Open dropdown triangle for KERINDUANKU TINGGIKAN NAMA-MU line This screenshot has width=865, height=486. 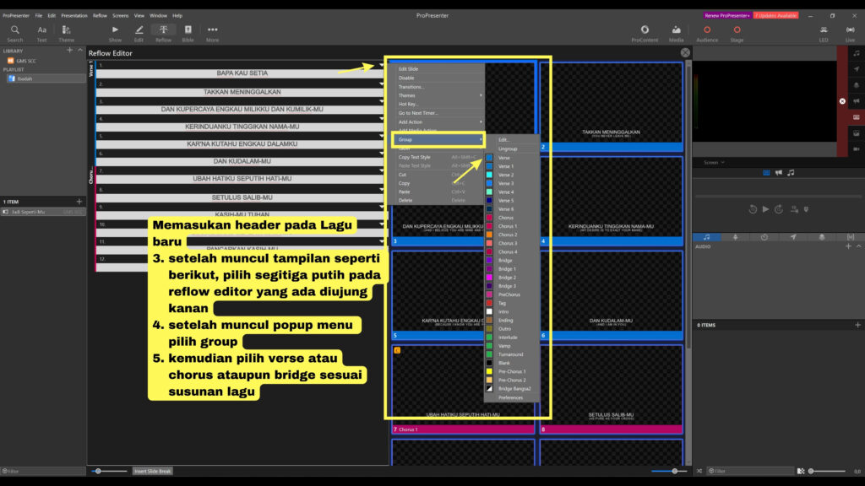381,118
